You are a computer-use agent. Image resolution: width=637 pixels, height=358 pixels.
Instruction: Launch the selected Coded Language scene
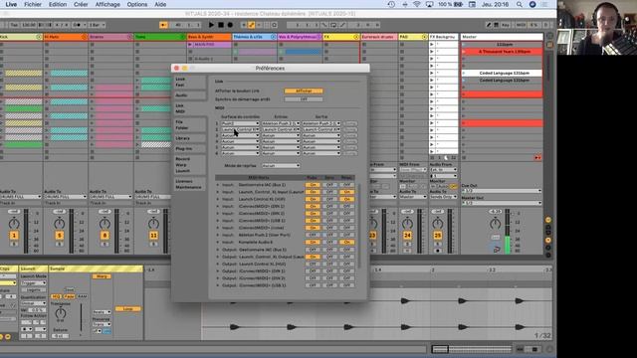coord(464,73)
